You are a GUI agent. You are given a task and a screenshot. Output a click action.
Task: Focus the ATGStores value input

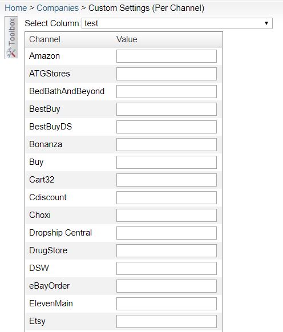point(167,74)
